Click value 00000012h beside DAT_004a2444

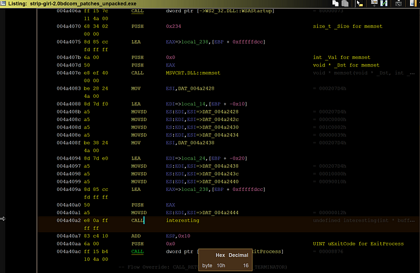(332, 212)
